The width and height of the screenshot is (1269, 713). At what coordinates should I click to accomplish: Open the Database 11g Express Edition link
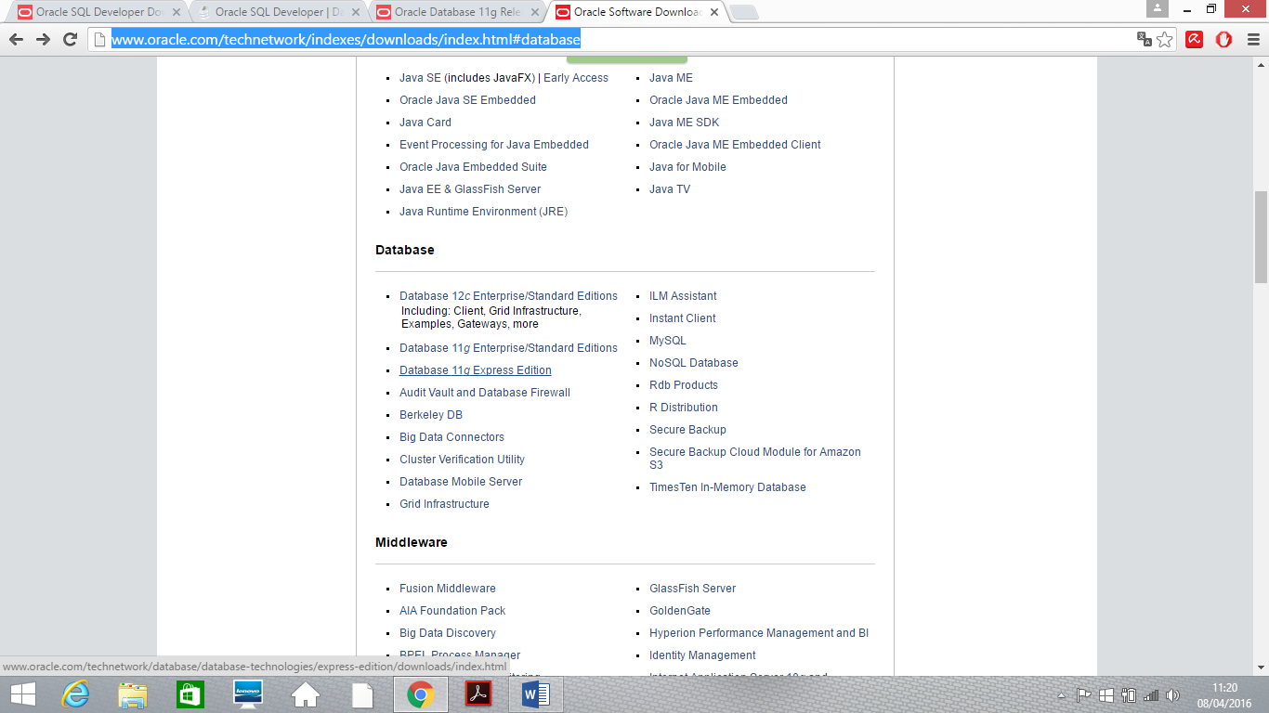[476, 370]
